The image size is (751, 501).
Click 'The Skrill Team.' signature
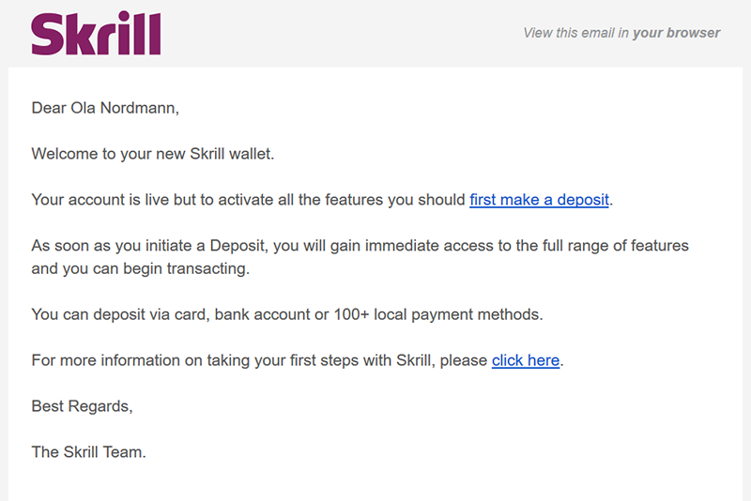tap(88, 452)
